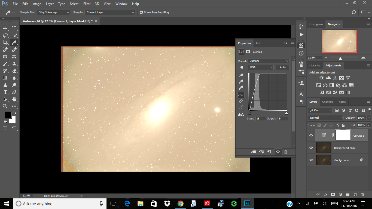
Task: Open the Layer menu
Action: pyautogui.click(x=50, y=4)
